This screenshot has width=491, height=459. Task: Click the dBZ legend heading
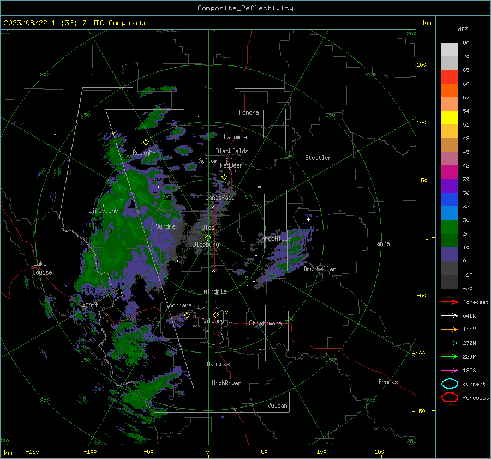463,29
